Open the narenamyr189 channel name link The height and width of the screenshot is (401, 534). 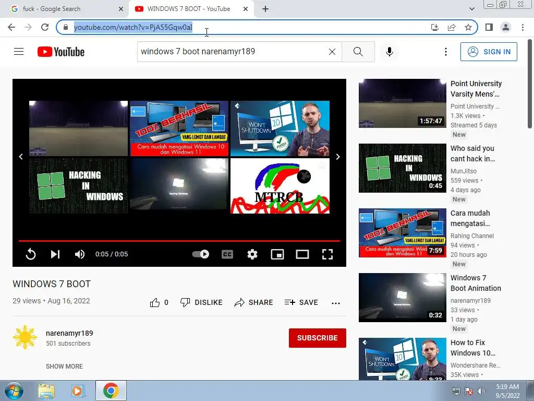click(x=69, y=333)
